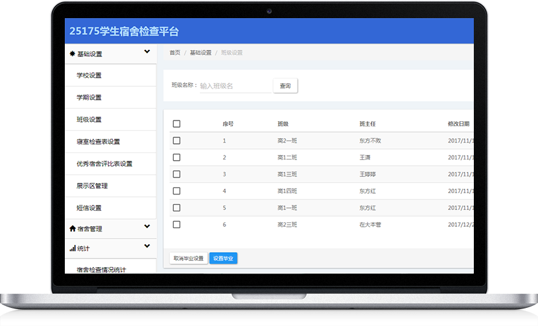
Task: Go to 寝室检查表设置 menu item
Action: [98, 142]
